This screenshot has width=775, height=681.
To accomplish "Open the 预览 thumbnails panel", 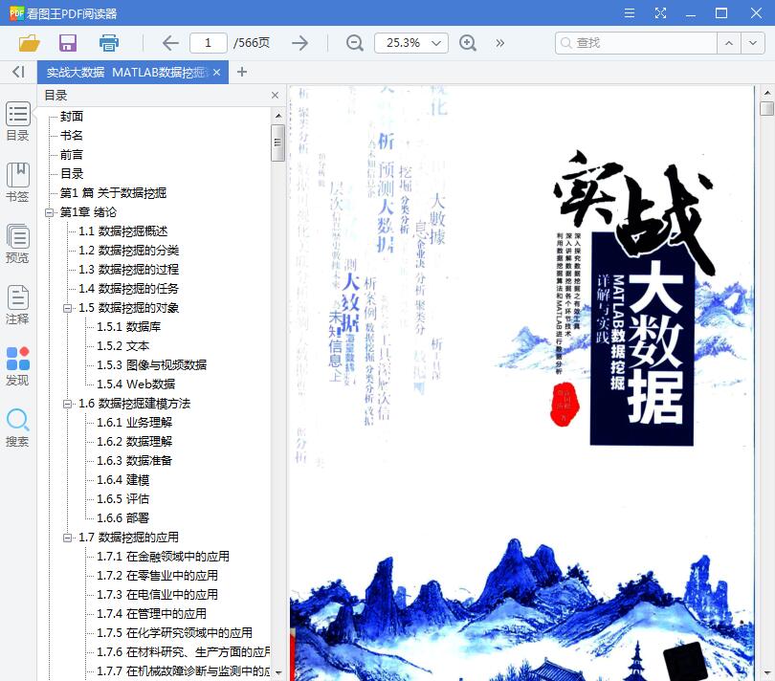I will pyautogui.click(x=18, y=244).
